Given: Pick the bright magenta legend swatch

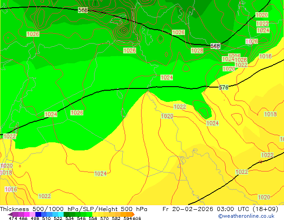Looking at the screenshot, I should (x=27, y=214).
